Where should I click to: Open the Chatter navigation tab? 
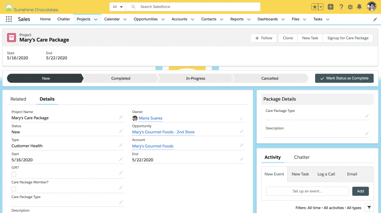tap(64, 19)
